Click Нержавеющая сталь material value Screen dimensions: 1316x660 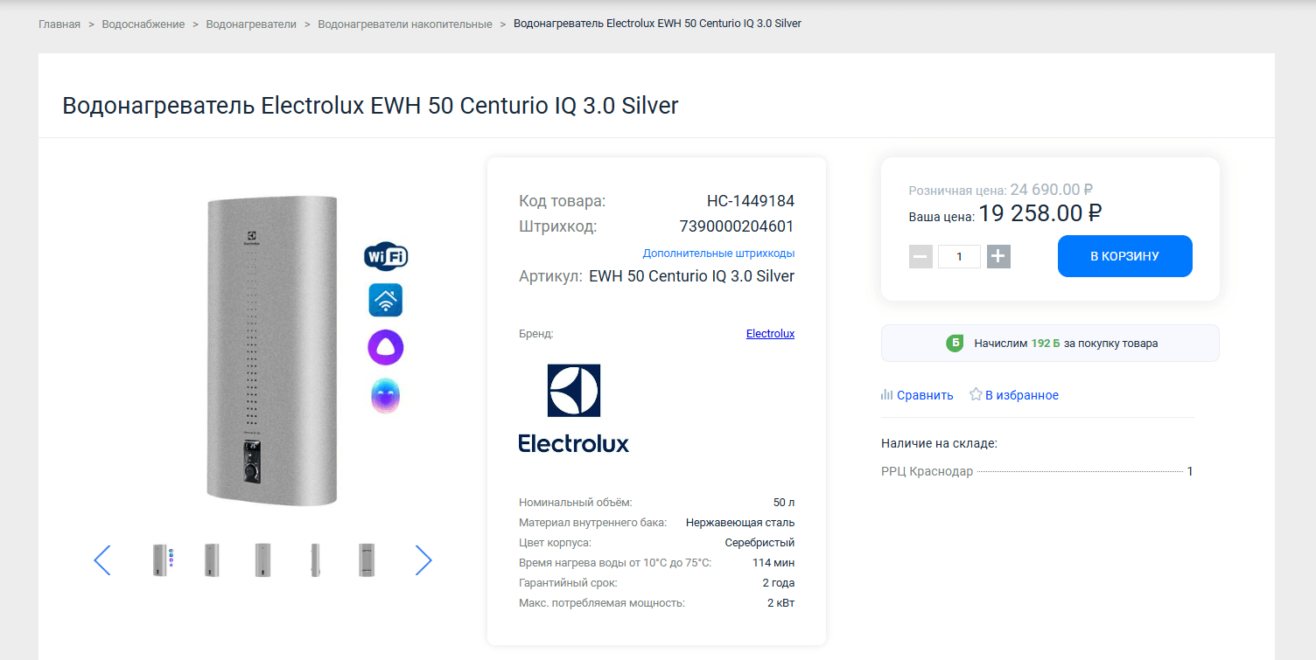coord(740,523)
